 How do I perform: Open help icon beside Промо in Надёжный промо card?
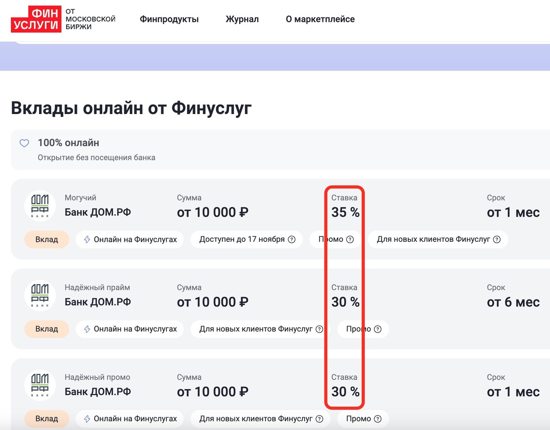378,419
